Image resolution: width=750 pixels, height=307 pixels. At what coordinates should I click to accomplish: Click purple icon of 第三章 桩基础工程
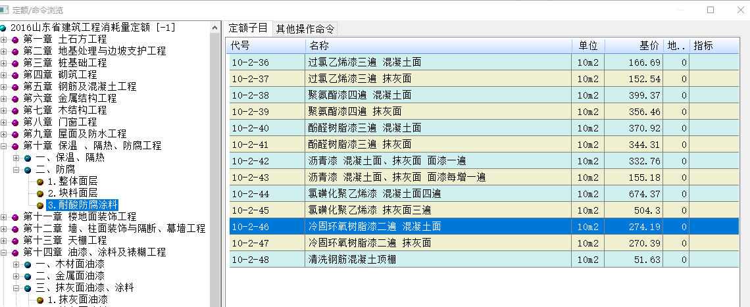15,63
